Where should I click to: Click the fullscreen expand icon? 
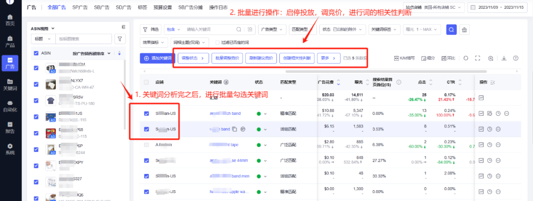click(477, 58)
